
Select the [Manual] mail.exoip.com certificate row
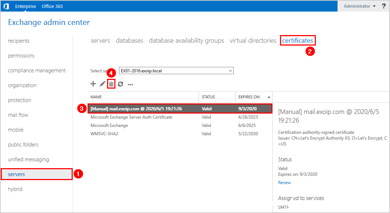[x=180, y=108]
